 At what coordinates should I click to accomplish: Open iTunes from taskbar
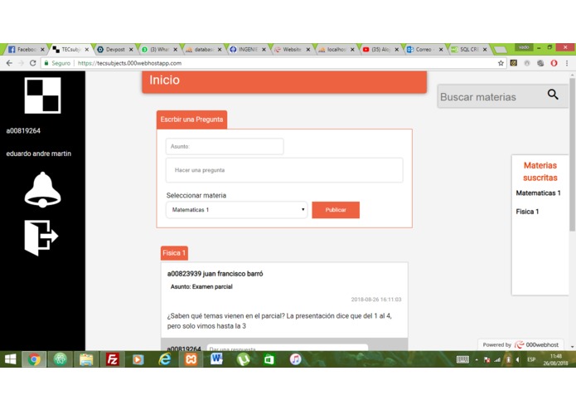(x=295, y=359)
